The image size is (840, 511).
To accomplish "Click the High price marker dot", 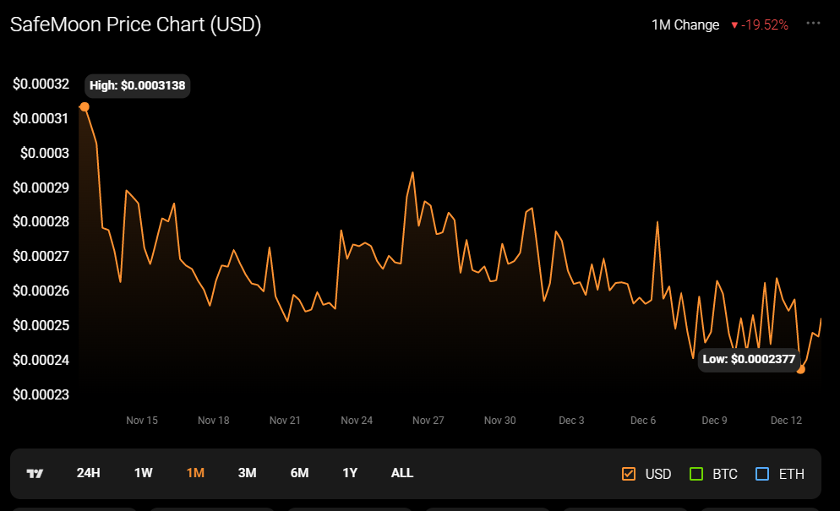I will tap(85, 107).
